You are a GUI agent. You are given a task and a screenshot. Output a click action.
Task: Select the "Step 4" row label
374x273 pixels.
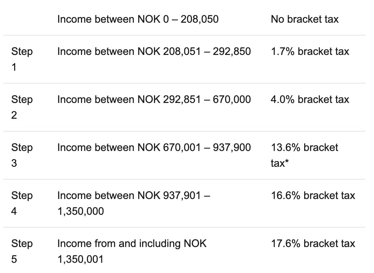click(x=22, y=203)
